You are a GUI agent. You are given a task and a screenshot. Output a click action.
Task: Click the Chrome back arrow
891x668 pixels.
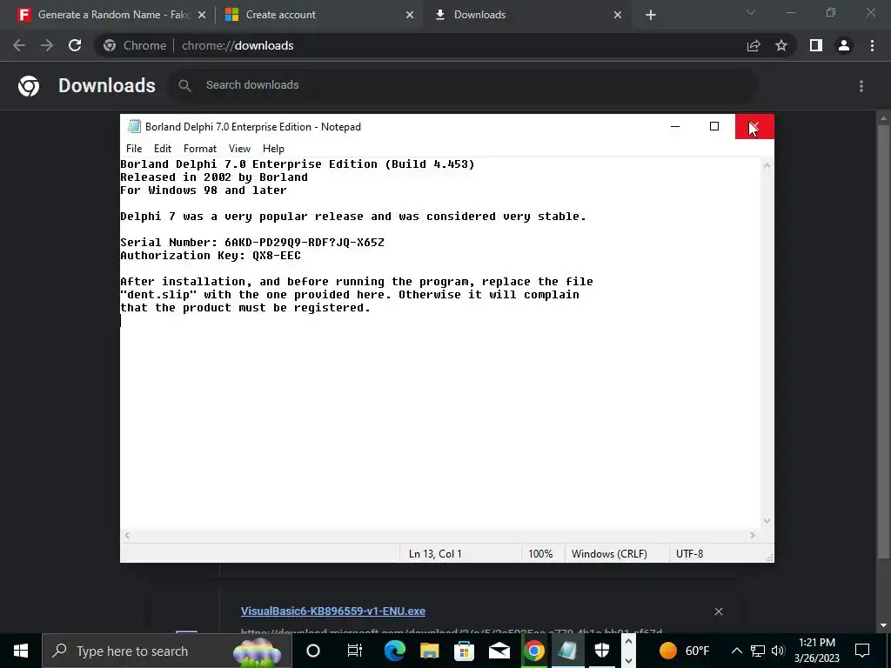coord(19,45)
